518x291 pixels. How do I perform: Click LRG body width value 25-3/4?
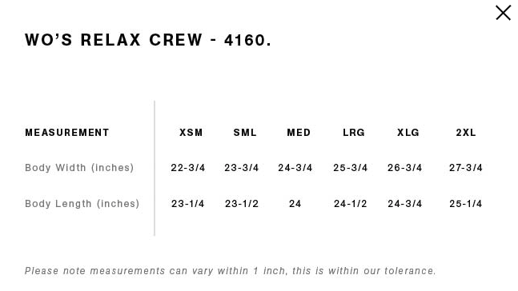(350, 168)
